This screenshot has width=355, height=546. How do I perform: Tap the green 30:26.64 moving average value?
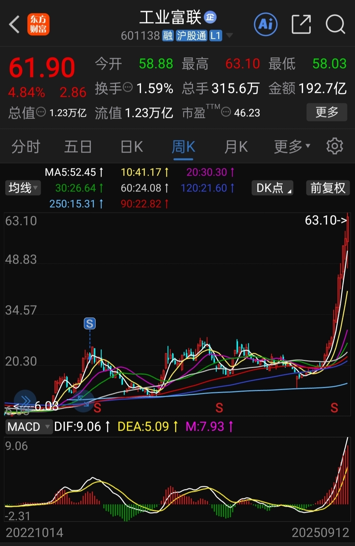click(x=79, y=188)
